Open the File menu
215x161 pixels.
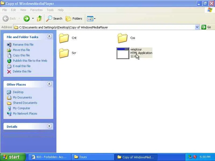pos(5,10)
